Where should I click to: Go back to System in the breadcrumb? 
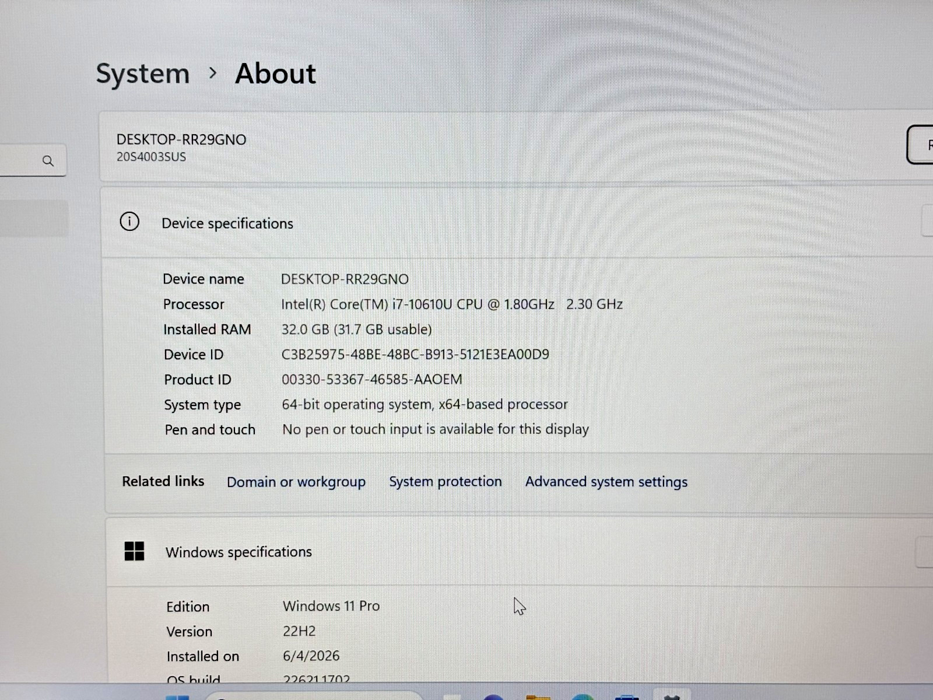[143, 74]
